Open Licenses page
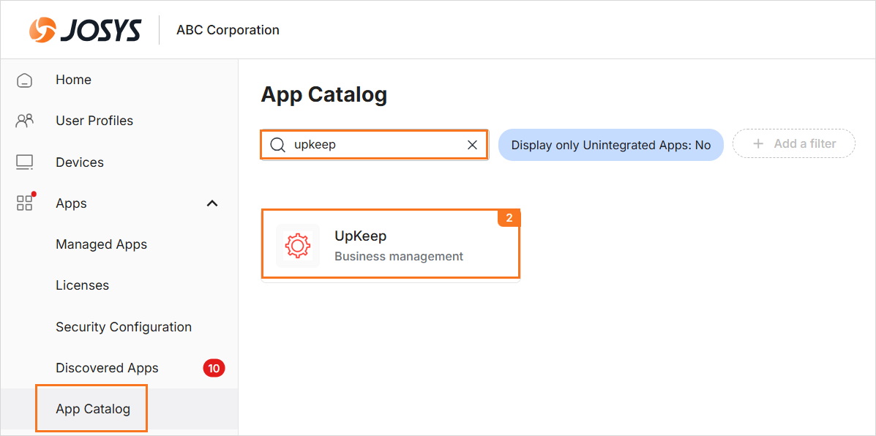876x436 pixels. point(82,285)
